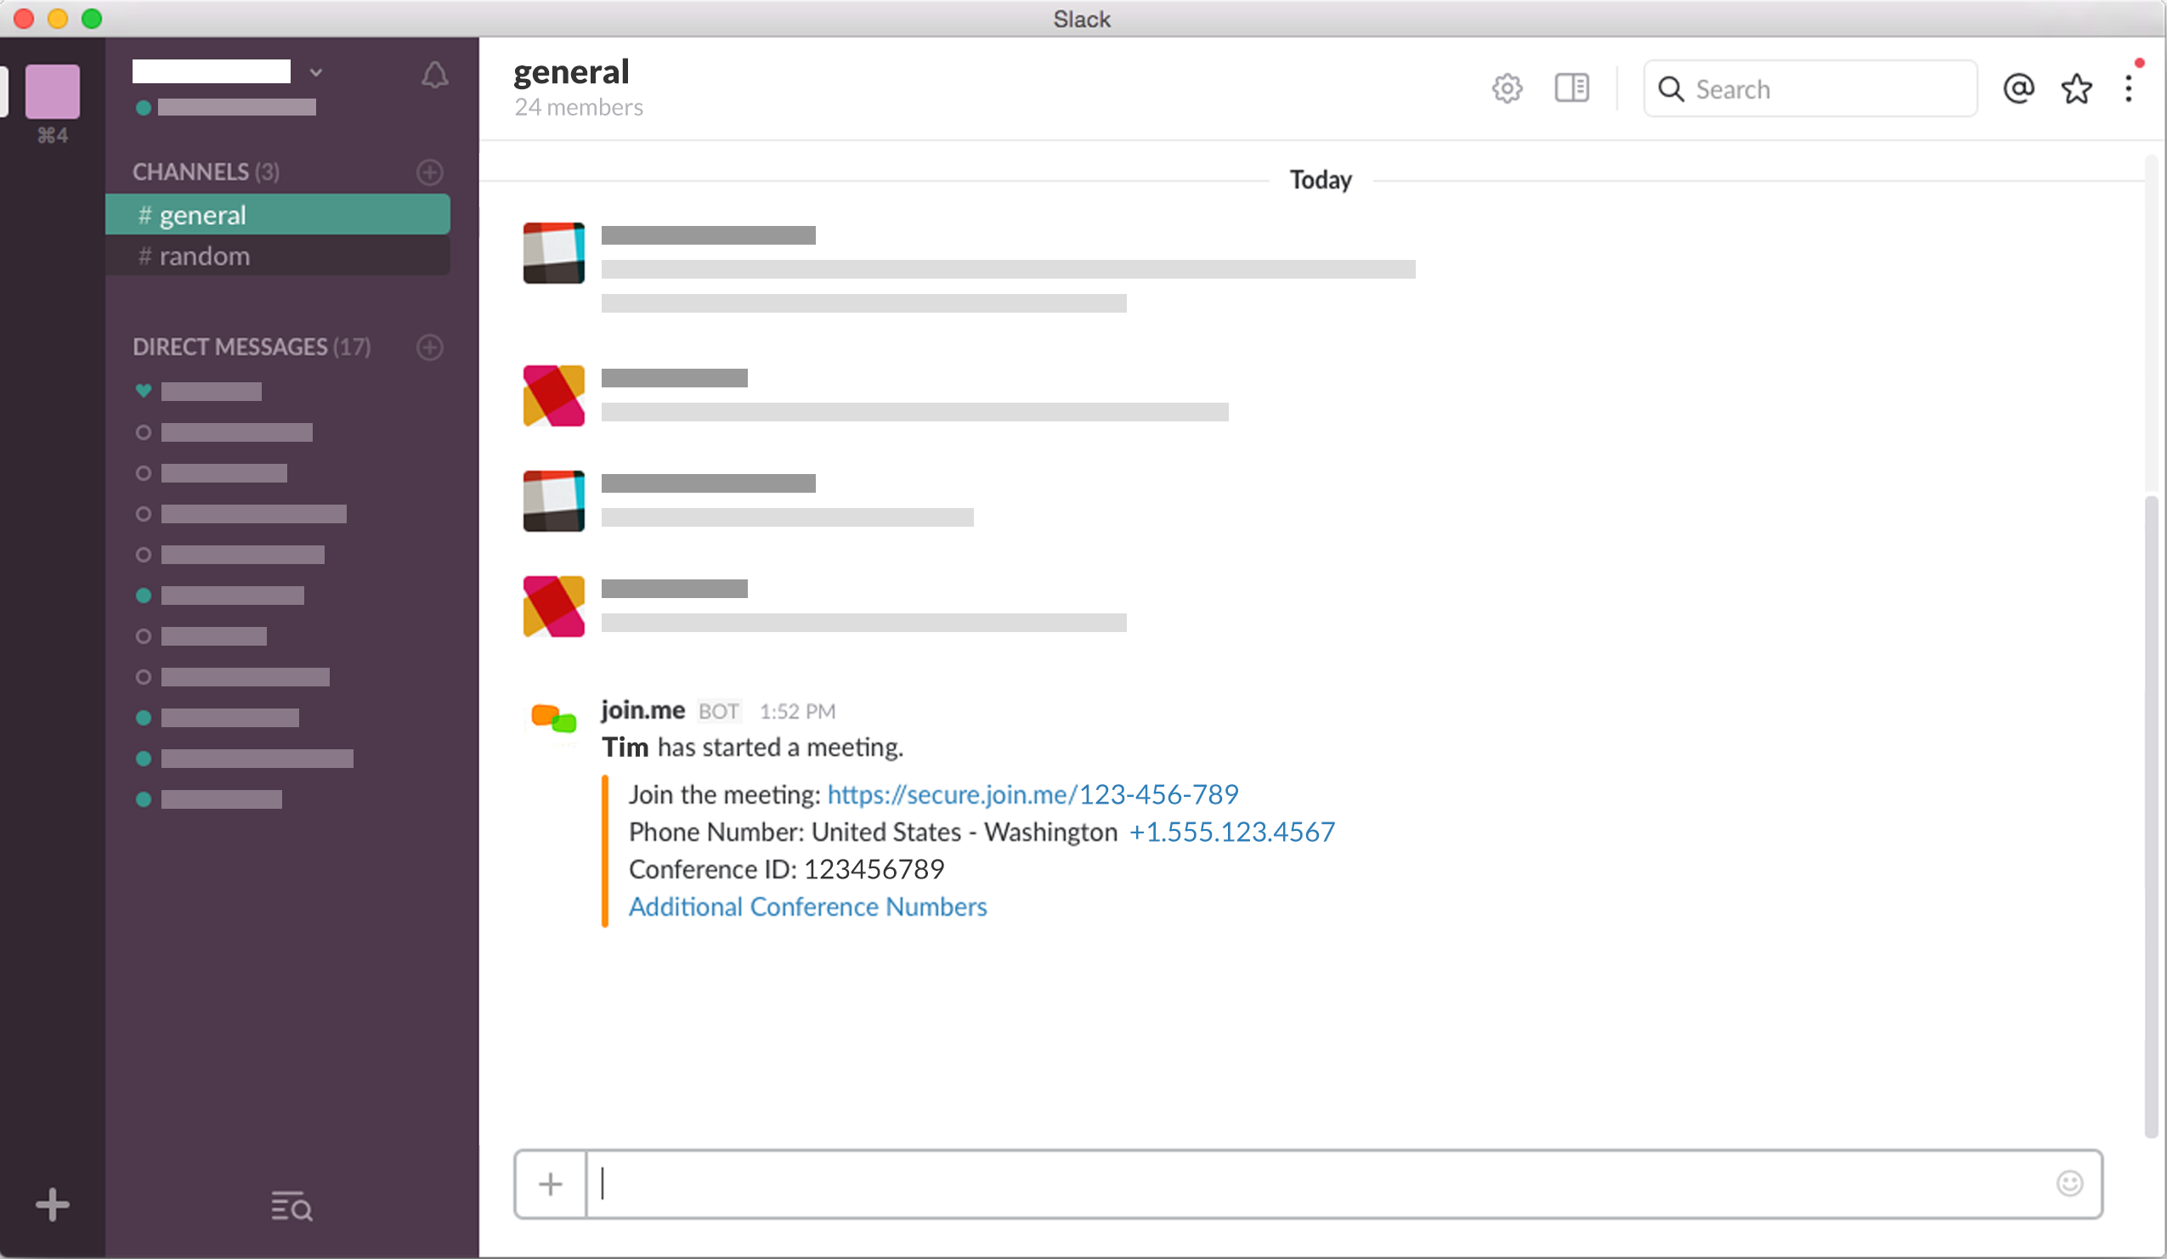The width and height of the screenshot is (2167, 1259).
Task: Switch to the #random channel
Action: pyautogui.click(x=204, y=256)
